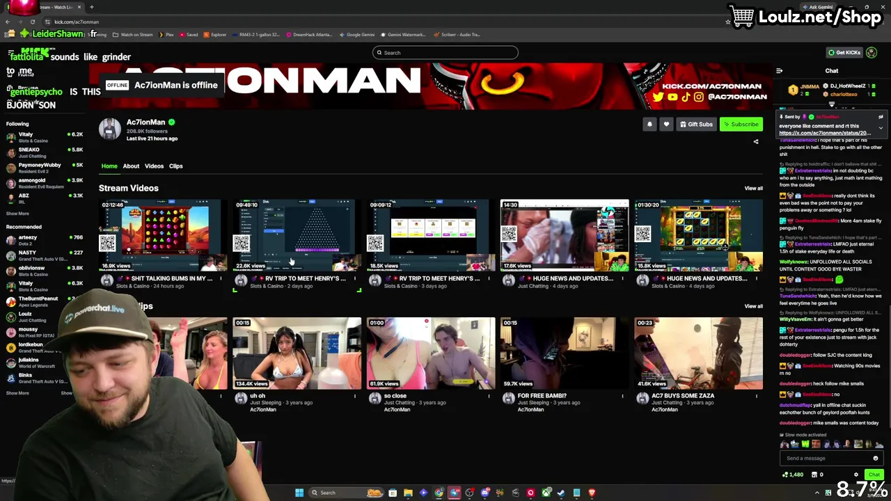Click the browser address bar kick.com/ac7ionman
The width and height of the screenshot is (891, 501).
(x=77, y=22)
